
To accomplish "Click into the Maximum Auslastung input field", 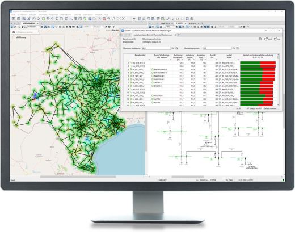I will (x=156, y=48).
